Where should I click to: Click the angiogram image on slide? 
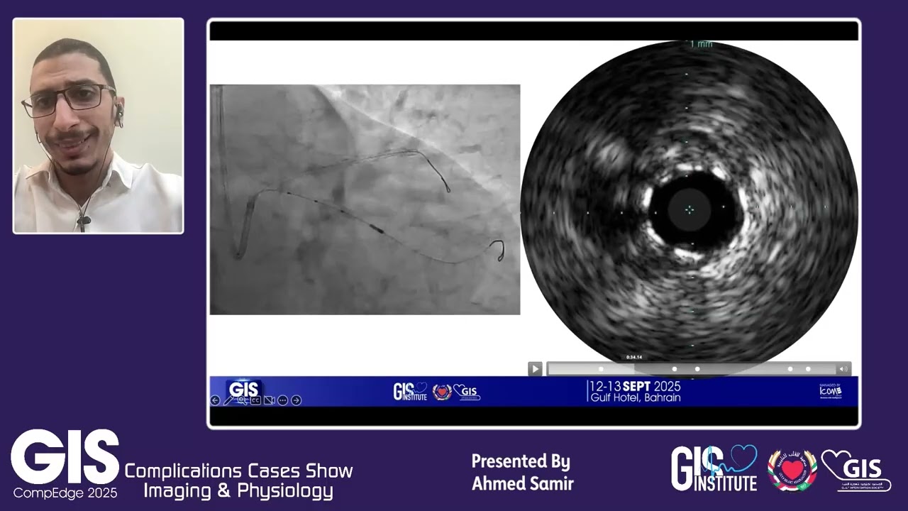pyautogui.click(x=365, y=199)
